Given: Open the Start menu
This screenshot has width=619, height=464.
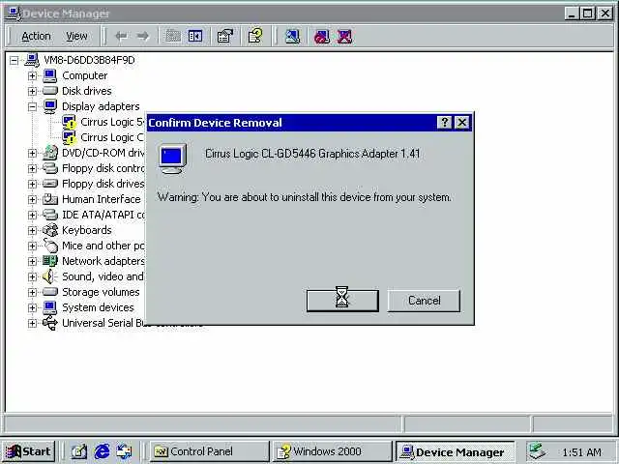Looking at the screenshot, I should (x=29, y=451).
